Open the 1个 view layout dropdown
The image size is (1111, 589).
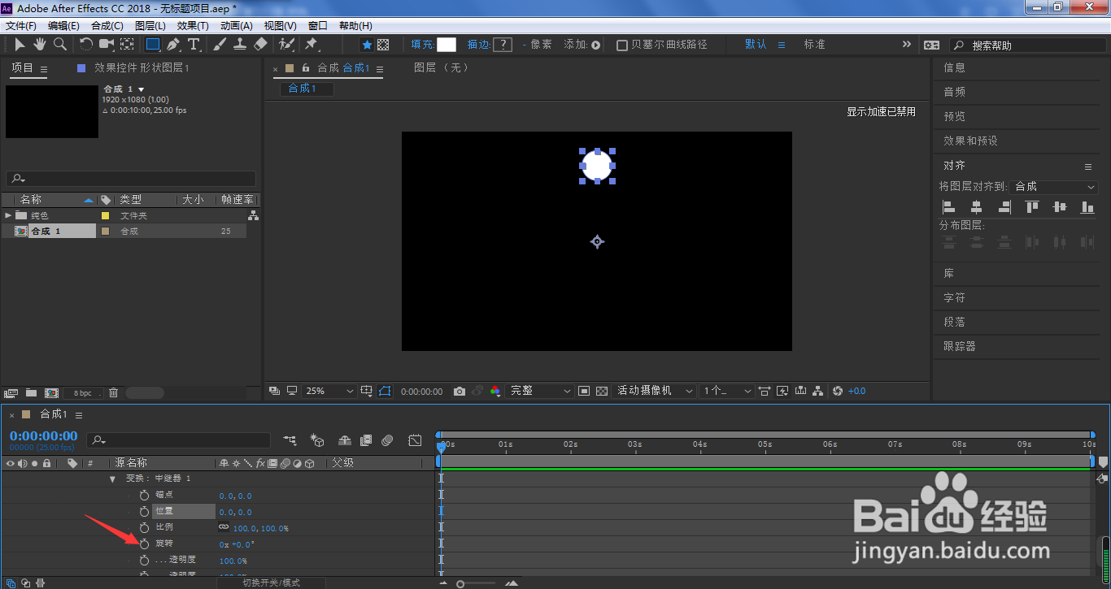point(727,391)
